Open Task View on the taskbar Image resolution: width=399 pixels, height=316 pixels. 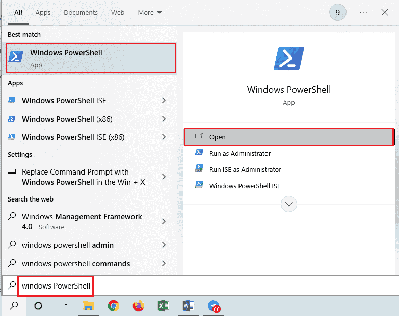point(62,306)
